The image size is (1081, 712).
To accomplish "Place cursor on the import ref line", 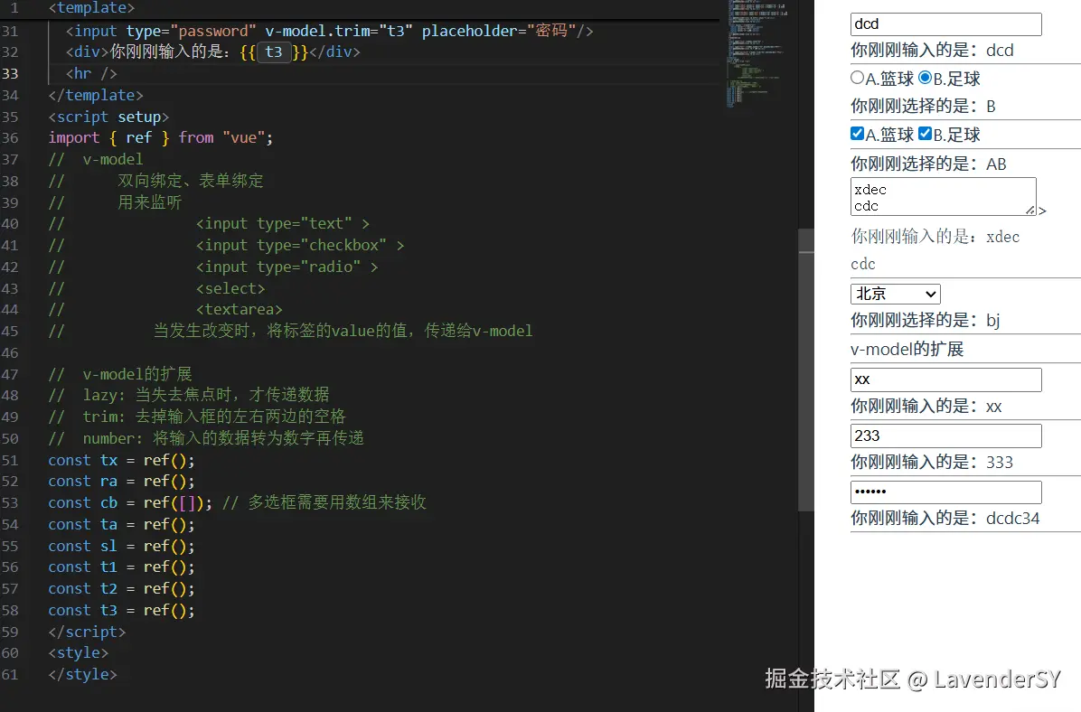I will (160, 137).
